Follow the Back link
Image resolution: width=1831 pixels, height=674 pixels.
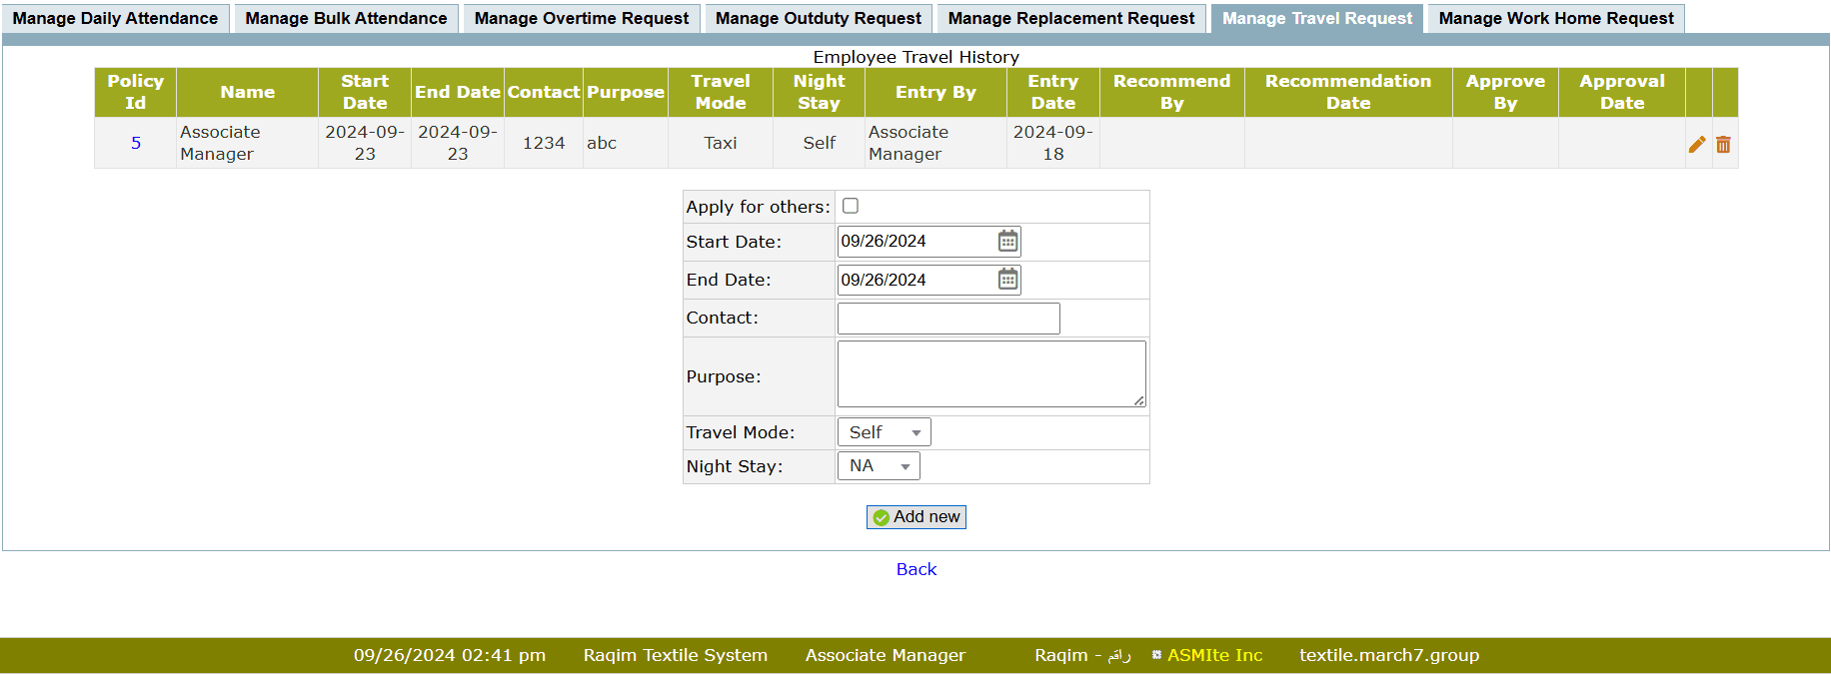tap(915, 569)
